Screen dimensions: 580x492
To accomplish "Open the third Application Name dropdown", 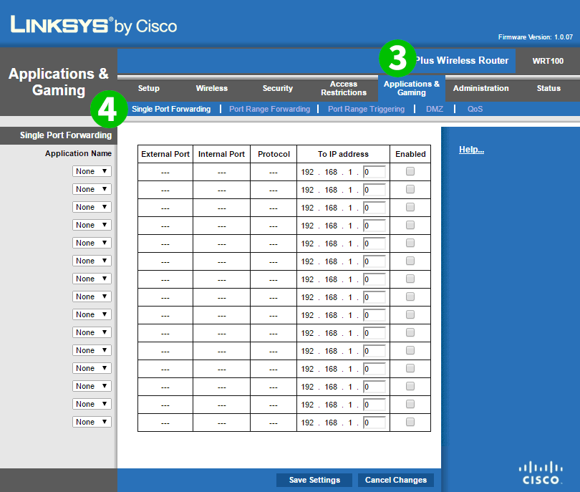I will tap(92, 207).
